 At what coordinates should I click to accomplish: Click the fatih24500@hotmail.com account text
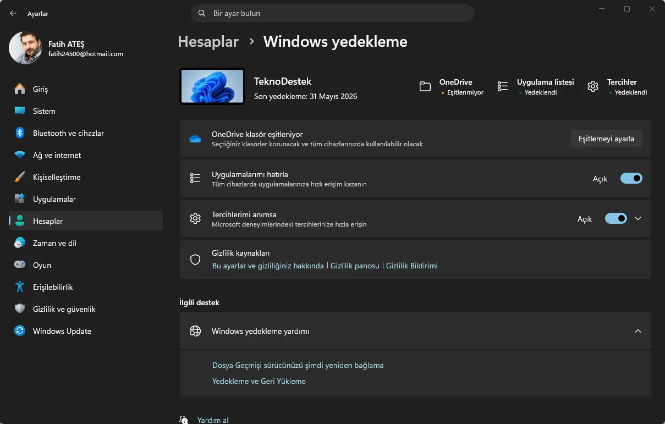[x=86, y=54]
